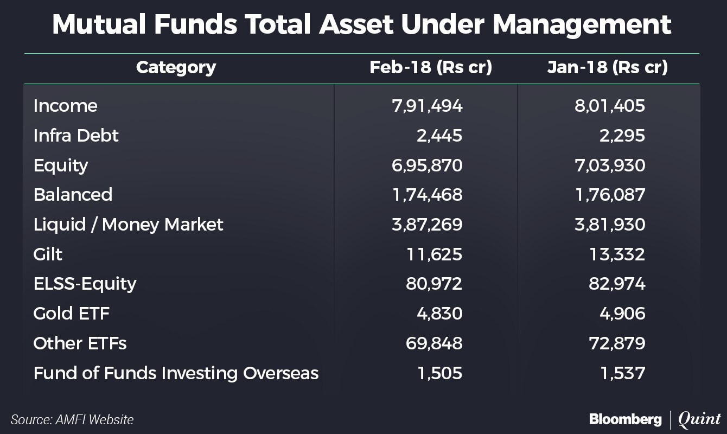This screenshot has width=727, height=434.
Task: Select the Feb-18 (Rs cr) column header
Action: point(430,68)
